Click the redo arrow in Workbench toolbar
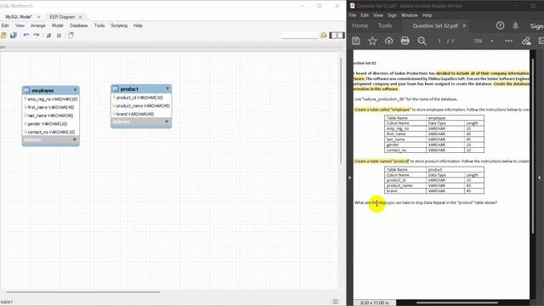The image size is (544, 306). click(x=37, y=36)
